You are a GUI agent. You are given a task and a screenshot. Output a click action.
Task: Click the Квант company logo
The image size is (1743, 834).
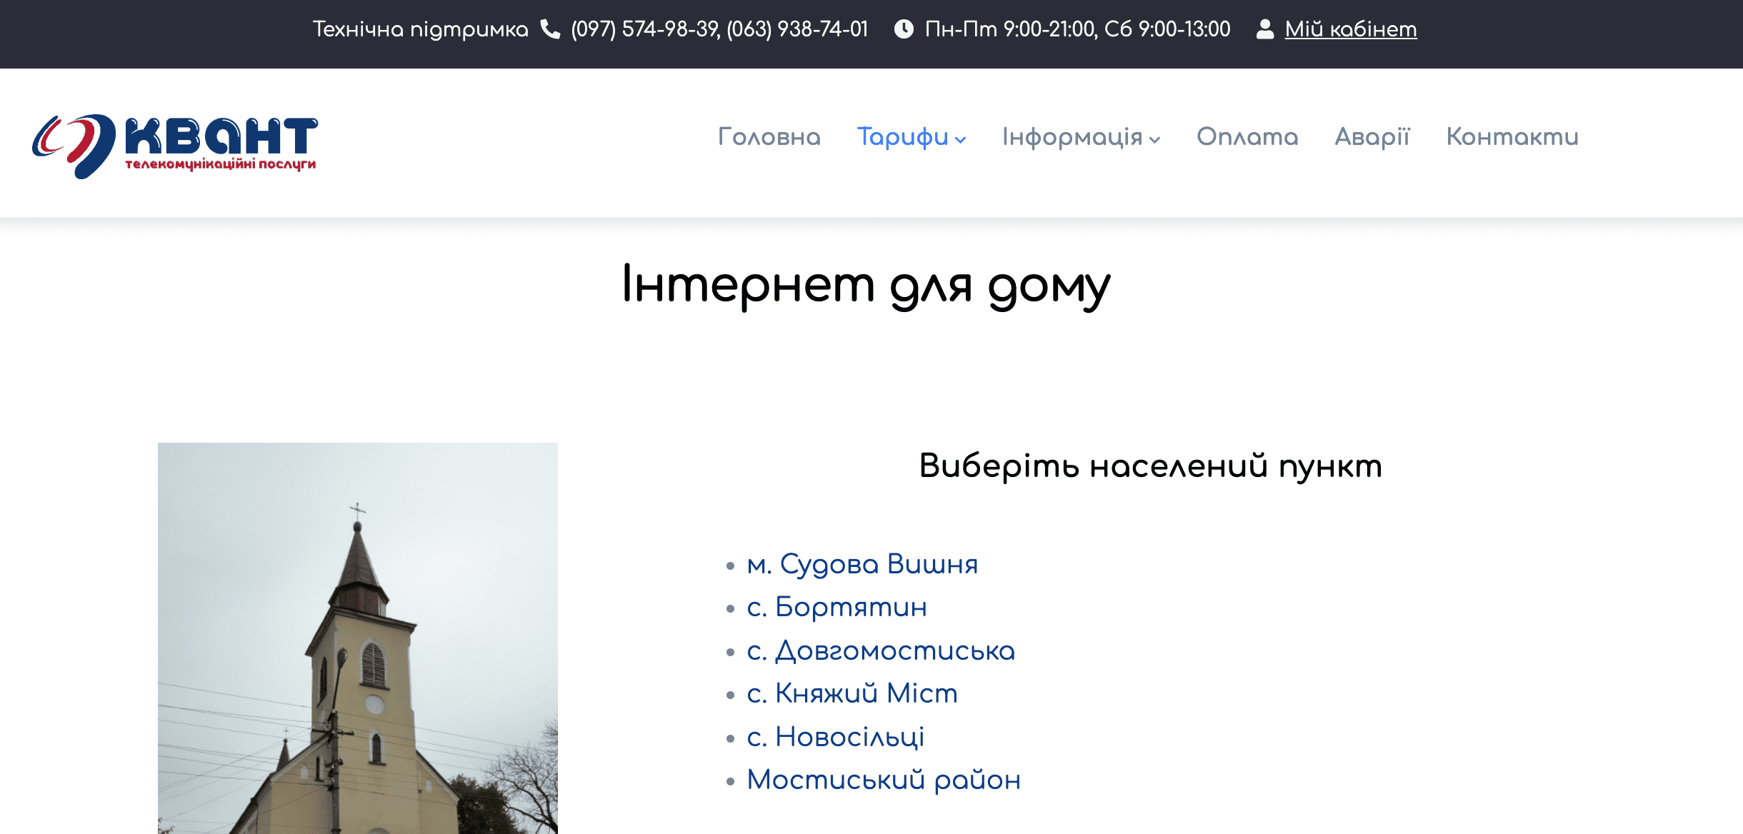click(175, 141)
